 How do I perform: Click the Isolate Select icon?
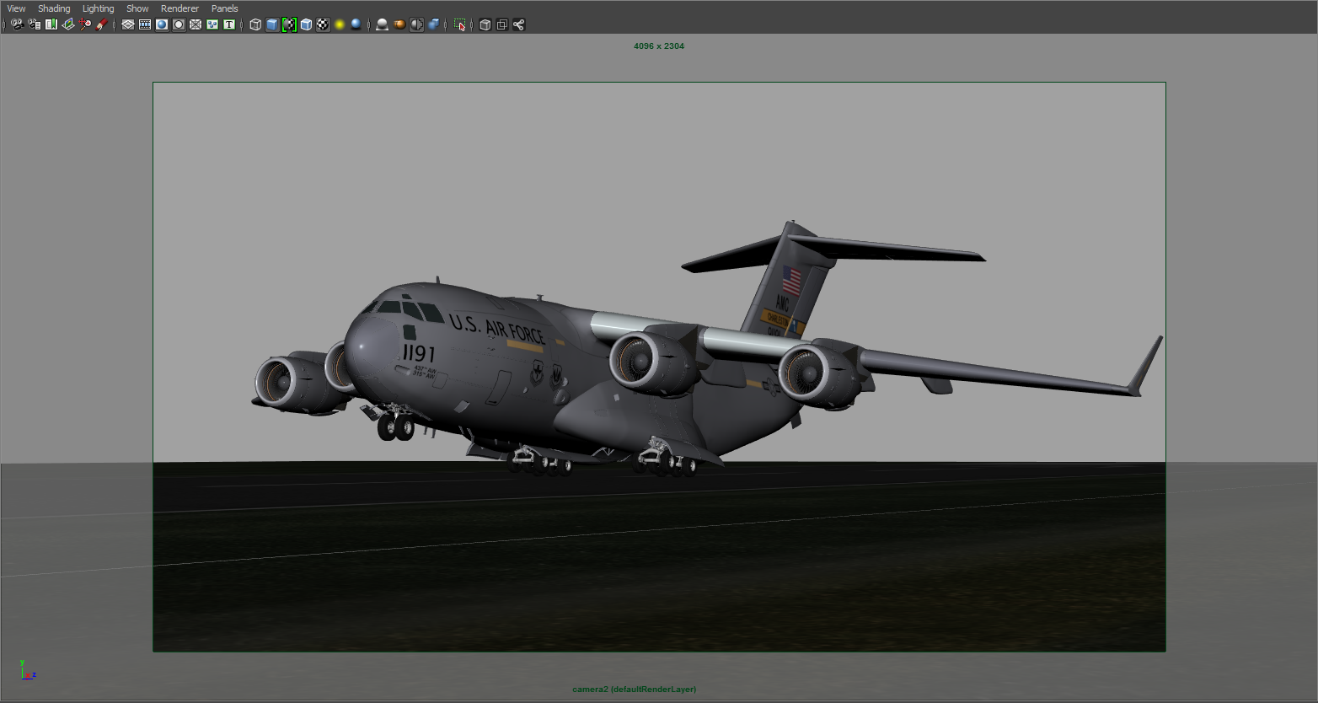pos(459,24)
